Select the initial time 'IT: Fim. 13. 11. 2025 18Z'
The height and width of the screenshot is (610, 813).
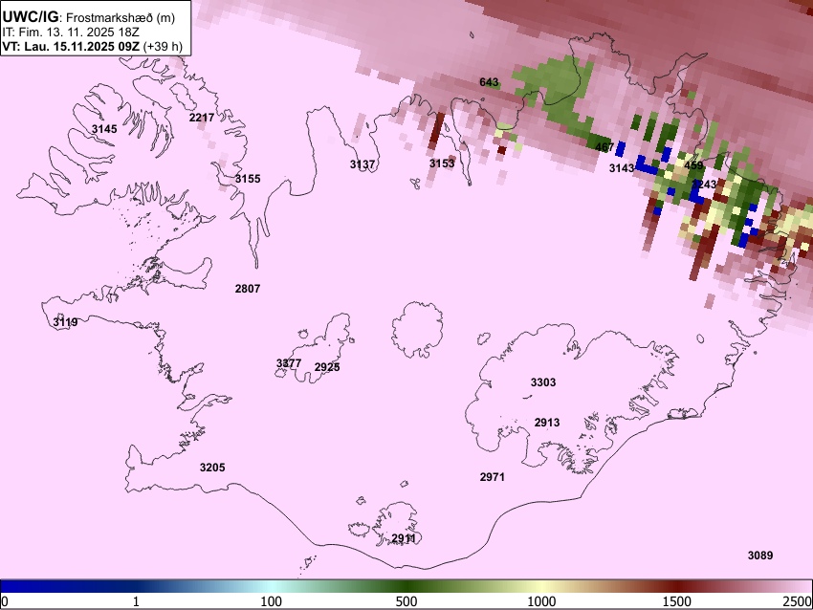(x=71, y=33)
